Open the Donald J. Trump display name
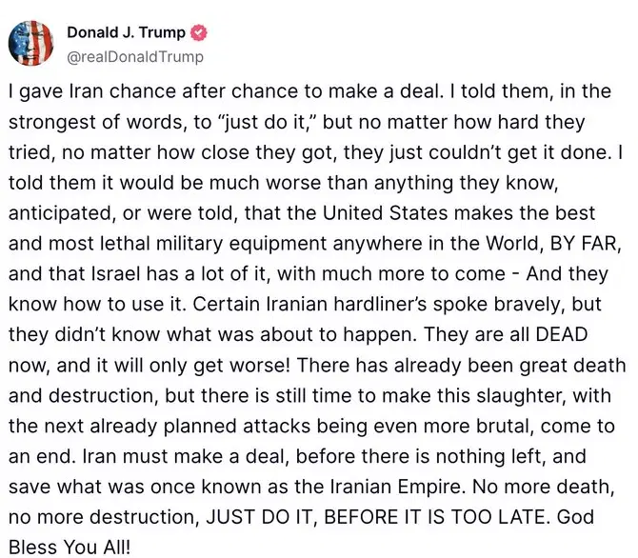 [x=126, y=32]
